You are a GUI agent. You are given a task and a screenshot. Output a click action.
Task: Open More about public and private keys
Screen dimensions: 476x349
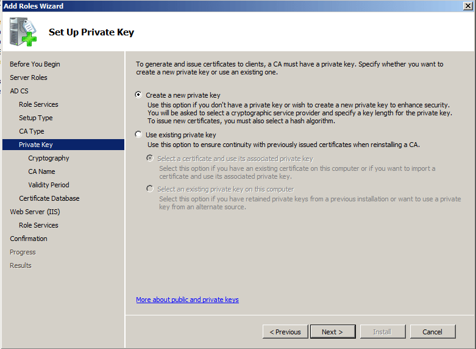click(x=187, y=300)
